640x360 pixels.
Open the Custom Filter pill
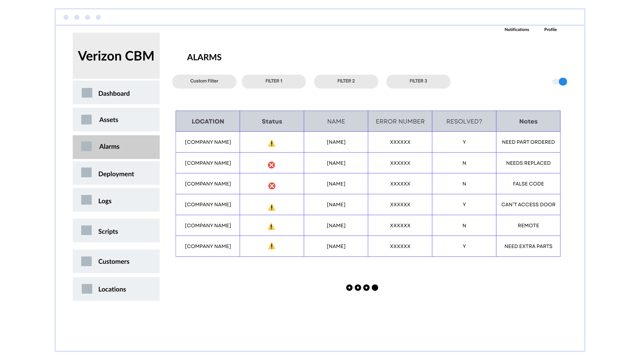(204, 81)
